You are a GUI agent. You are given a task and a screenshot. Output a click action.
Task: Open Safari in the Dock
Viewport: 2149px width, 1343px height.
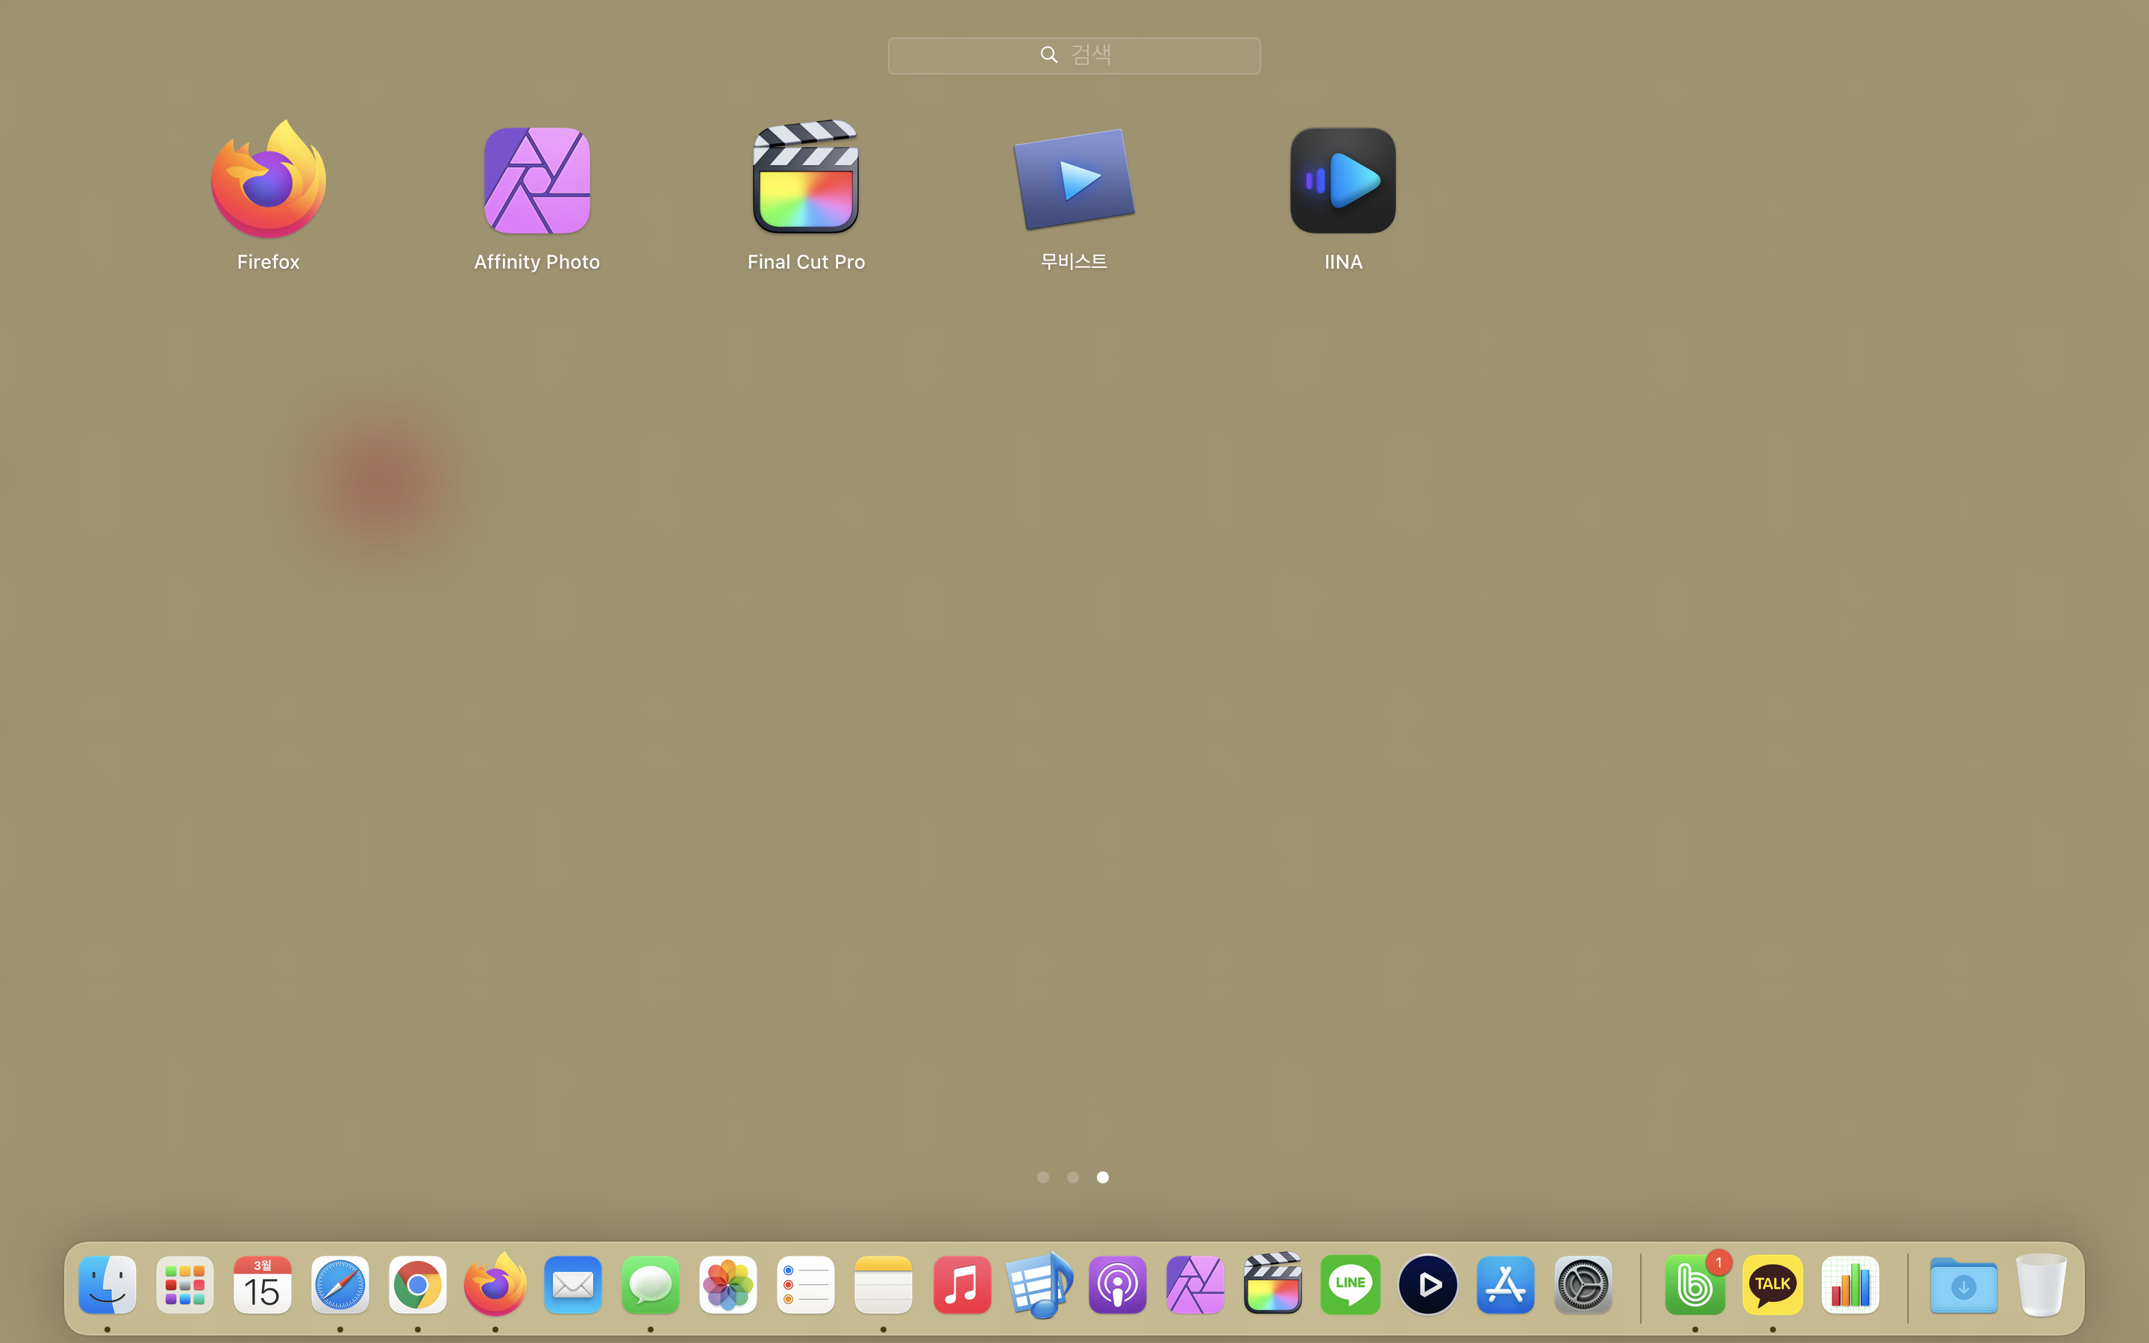[x=340, y=1286]
